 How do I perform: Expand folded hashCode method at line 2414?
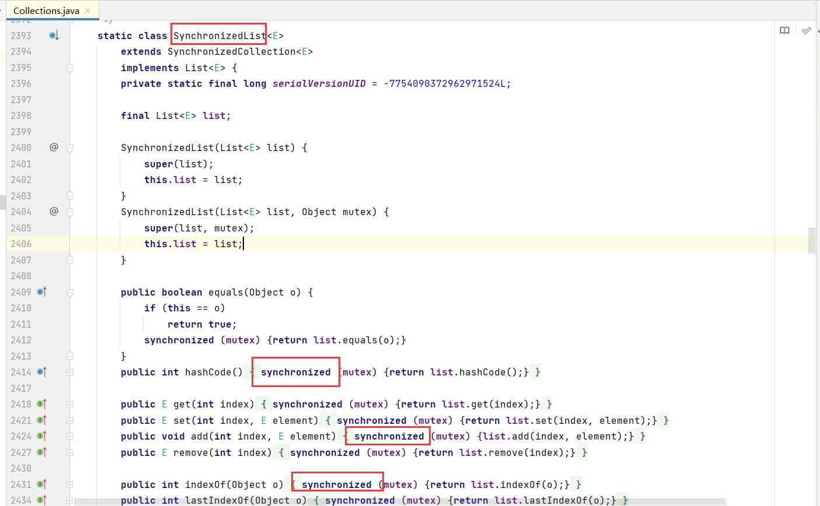pyautogui.click(x=69, y=372)
